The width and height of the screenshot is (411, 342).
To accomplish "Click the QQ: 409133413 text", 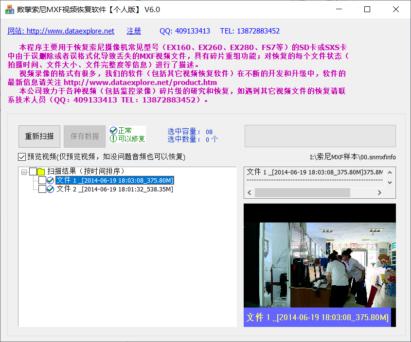I will click(x=185, y=31).
